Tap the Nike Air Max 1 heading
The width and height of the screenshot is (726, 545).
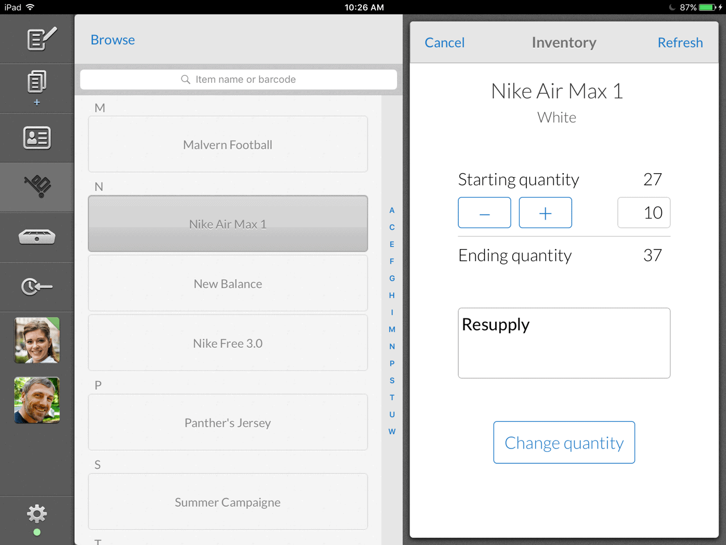[x=557, y=91]
